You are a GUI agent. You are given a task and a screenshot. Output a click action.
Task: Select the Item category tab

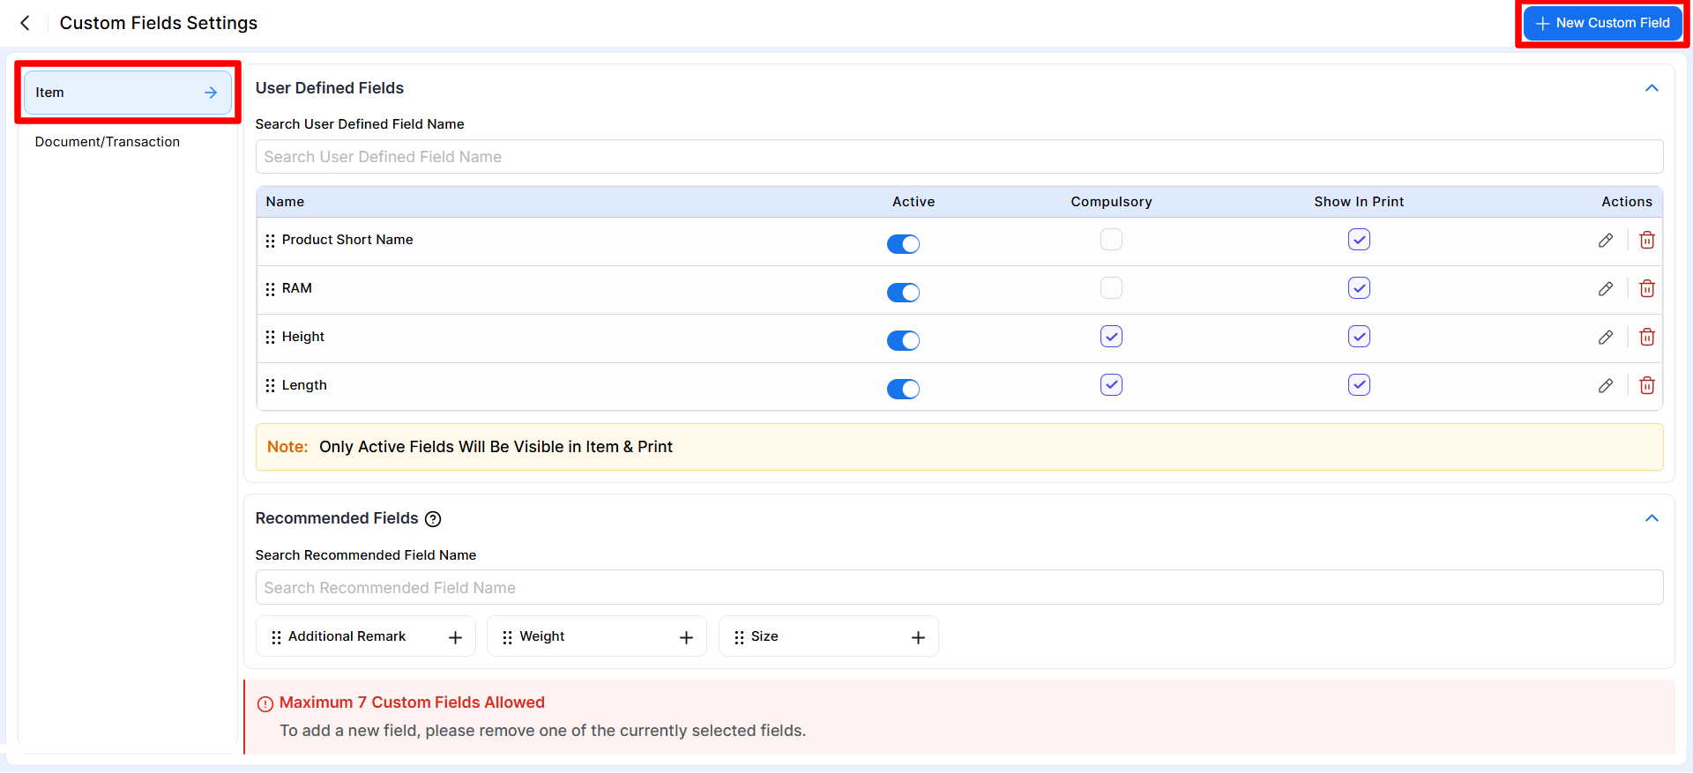tap(127, 93)
